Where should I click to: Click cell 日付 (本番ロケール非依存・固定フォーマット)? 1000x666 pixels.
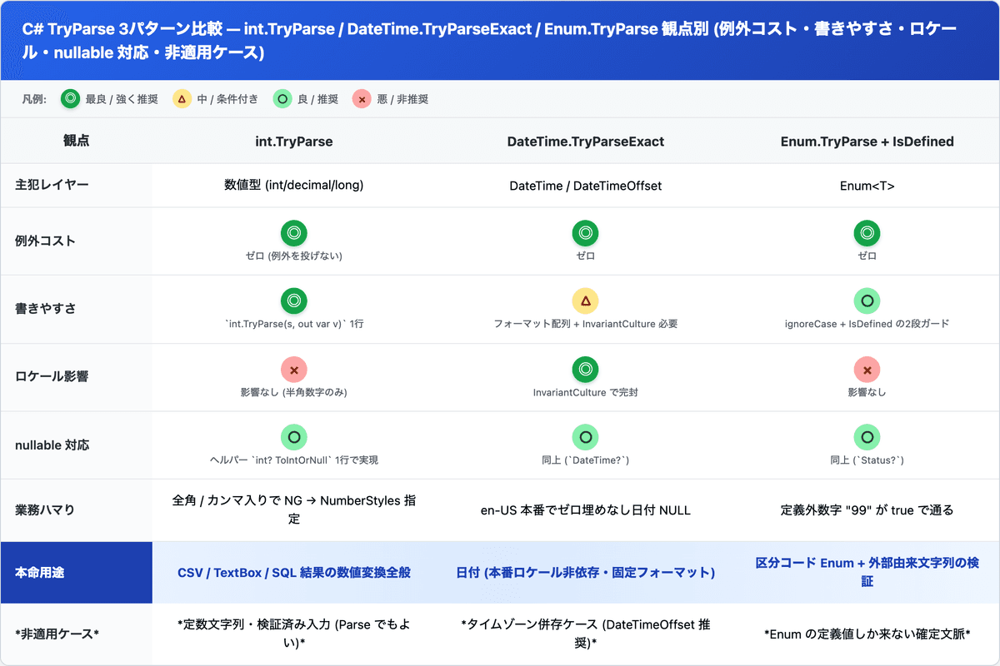pyautogui.click(x=586, y=573)
